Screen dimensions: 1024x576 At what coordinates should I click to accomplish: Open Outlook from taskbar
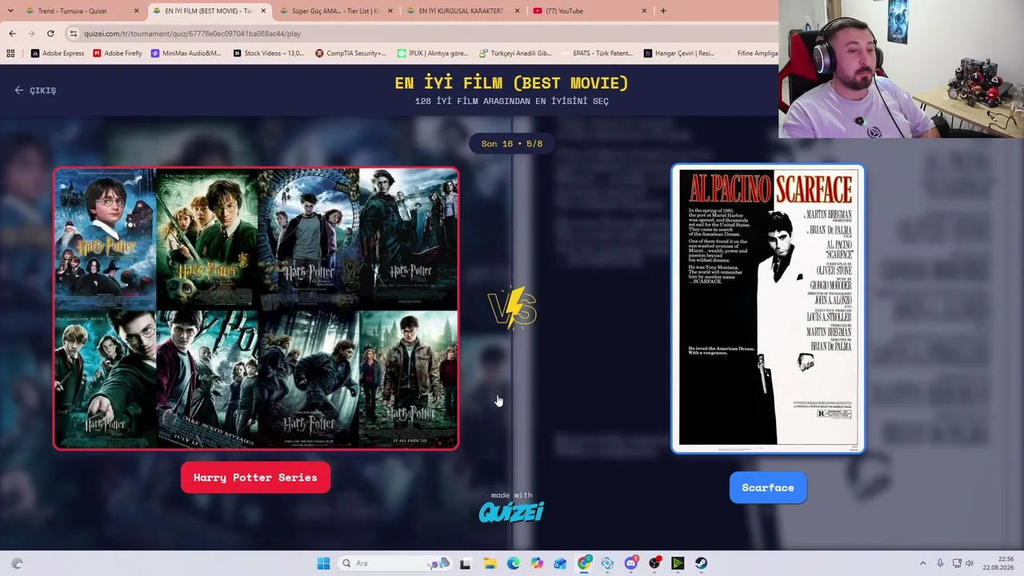pyautogui.click(x=560, y=563)
